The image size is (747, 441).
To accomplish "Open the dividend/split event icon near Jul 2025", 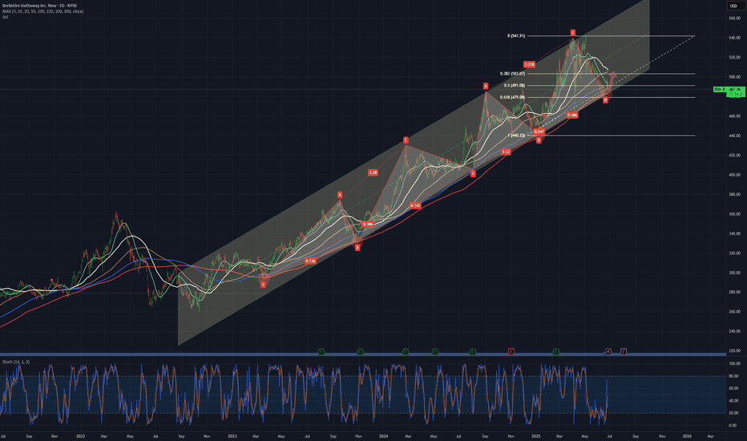I will [607, 351].
